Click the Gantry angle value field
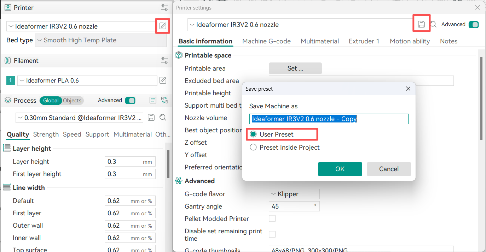The width and height of the screenshot is (486, 252). pos(294,206)
